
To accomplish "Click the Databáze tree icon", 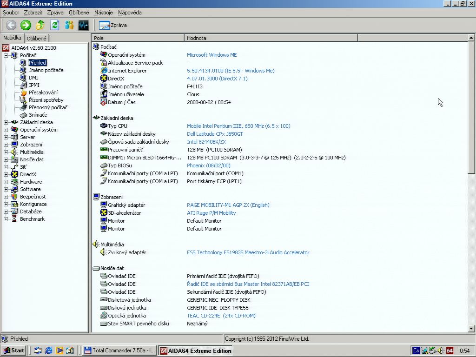I will pyautogui.click(x=14, y=212).
